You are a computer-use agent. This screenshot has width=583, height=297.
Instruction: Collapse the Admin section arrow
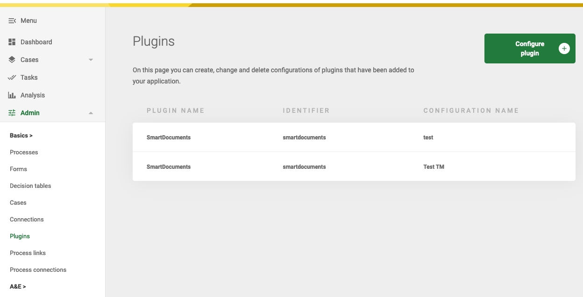point(91,113)
